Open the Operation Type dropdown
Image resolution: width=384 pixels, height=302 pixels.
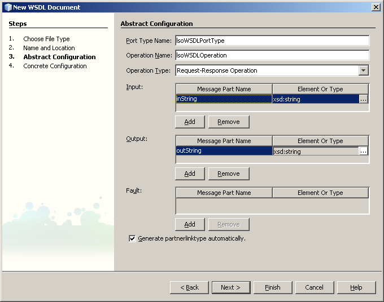tap(364, 70)
